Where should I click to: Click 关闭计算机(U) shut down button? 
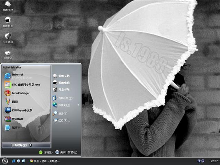pos(66,152)
